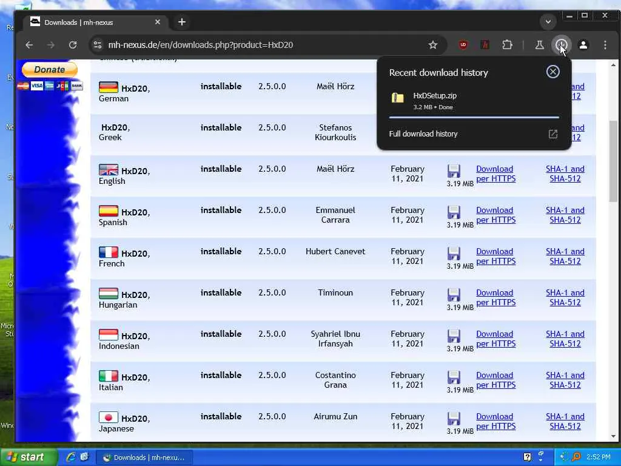Viewport: 621px width, 466px height.
Task: Open a new browser tab
Action: tap(182, 22)
